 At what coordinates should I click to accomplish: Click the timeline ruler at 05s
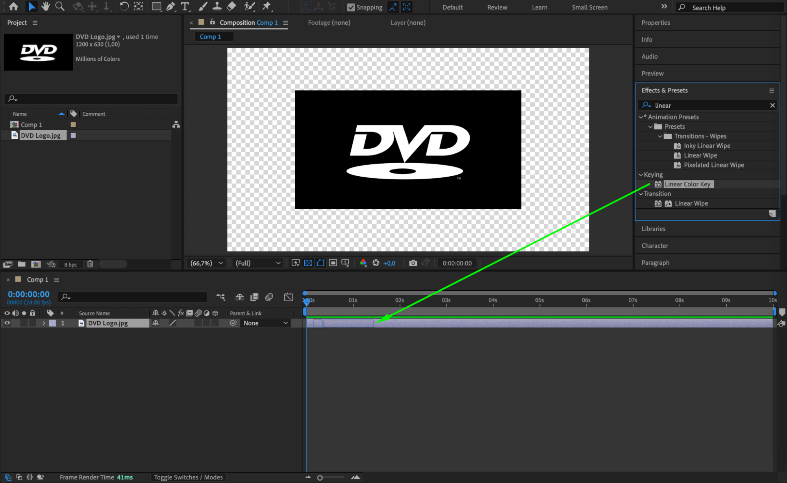(x=539, y=300)
